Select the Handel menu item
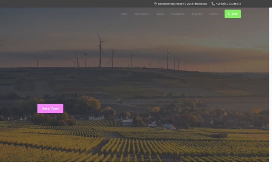Image resolution: width=272 pixels, height=170 pixels. [x=160, y=14]
